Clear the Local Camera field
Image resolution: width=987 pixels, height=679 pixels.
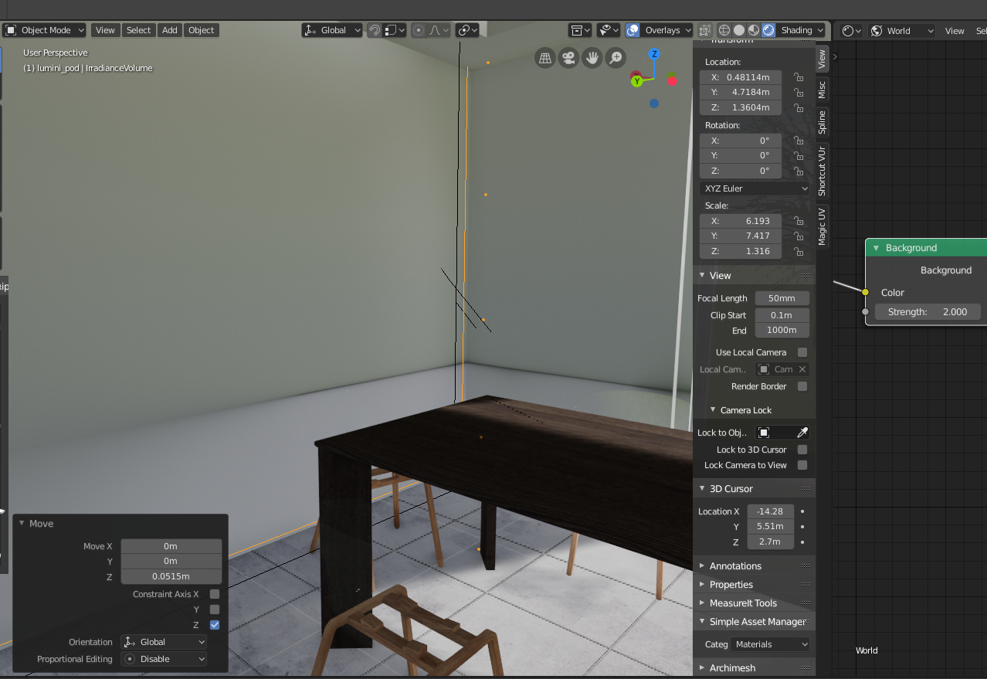(x=802, y=369)
